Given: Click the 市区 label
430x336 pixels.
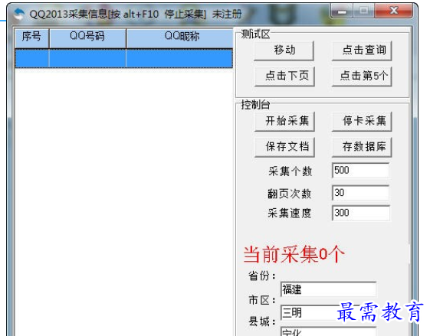Looking at the screenshot, I should 261,300.
